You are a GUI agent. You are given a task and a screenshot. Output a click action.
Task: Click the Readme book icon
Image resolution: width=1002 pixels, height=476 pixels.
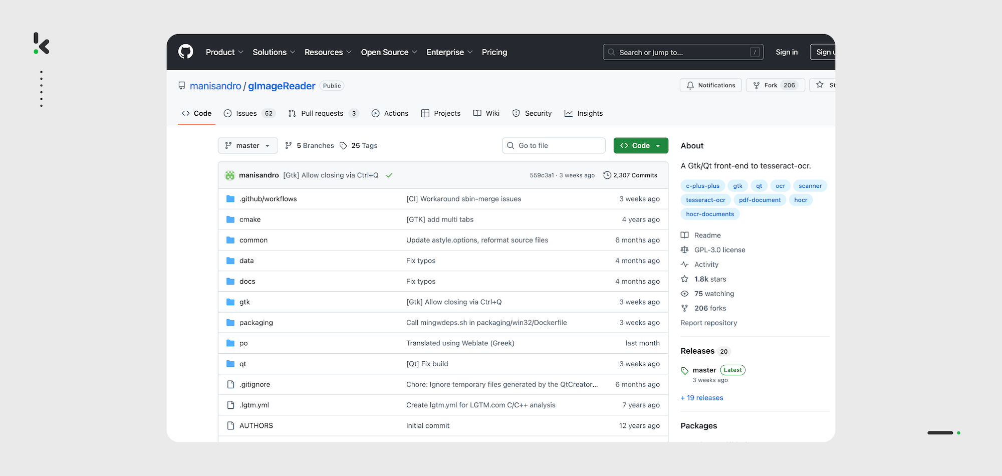[684, 235]
